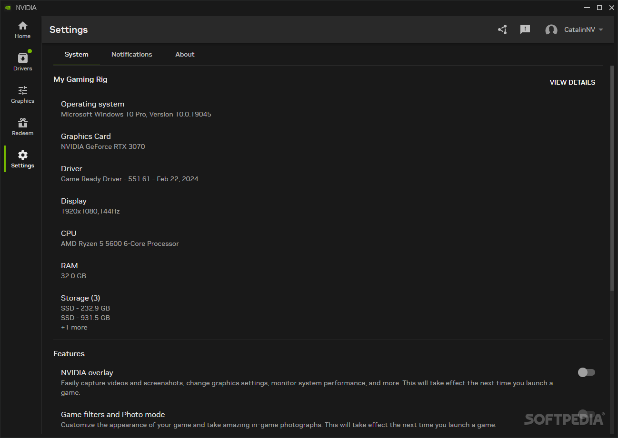Click the 'SSD - 931.5 GB' entry
Viewport: 618px width, 438px height.
click(x=85, y=318)
